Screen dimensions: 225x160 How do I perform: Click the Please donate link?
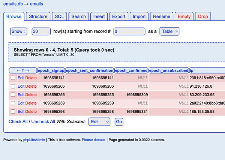[94, 140]
